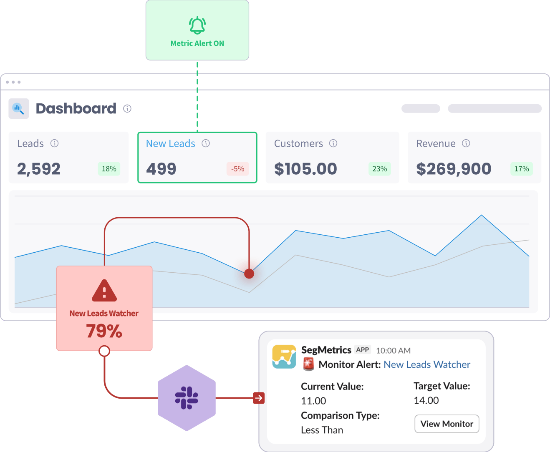Click the shorter gray placeholder pill in header
This screenshot has width=550, height=452.
[x=421, y=108]
